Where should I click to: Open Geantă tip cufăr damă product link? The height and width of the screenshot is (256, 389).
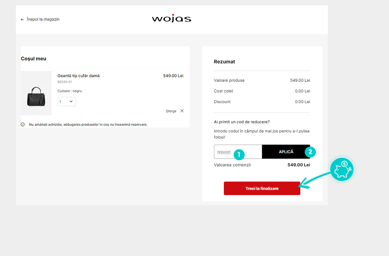(x=79, y=76)
